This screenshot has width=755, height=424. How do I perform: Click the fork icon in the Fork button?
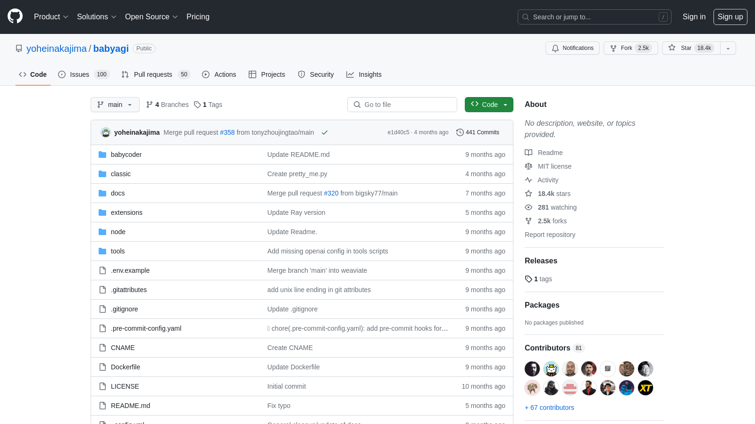click(x=613, y=48)
